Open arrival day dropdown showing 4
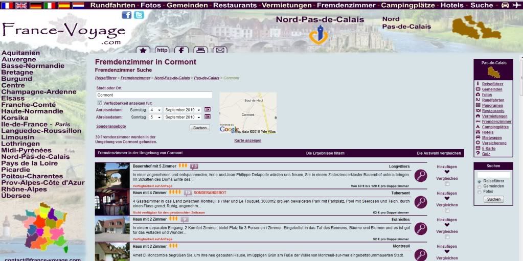Viewport: 523px width, 261px height. 155,110
